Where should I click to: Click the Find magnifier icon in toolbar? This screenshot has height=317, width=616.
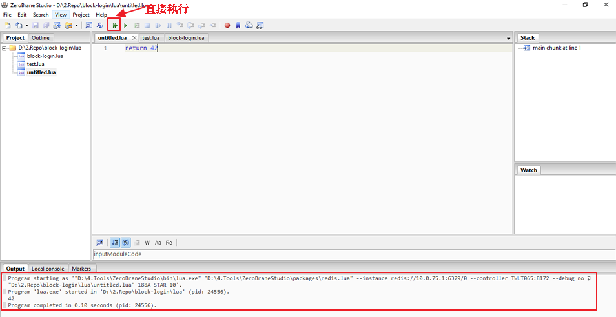pyautogui.click(x=88, y=26)
